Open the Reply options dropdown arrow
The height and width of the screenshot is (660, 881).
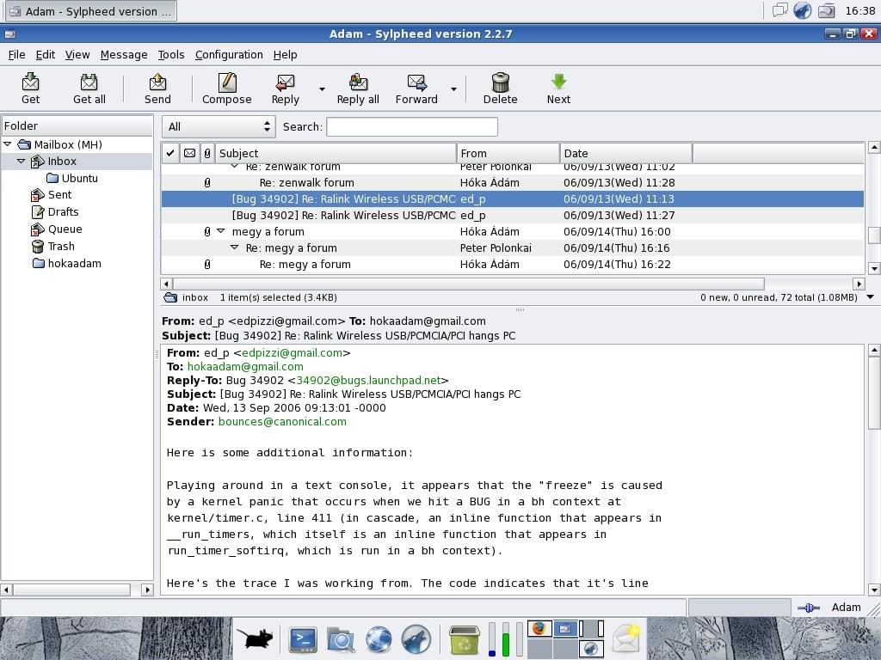pyautogui.click(x=321, y=93)
